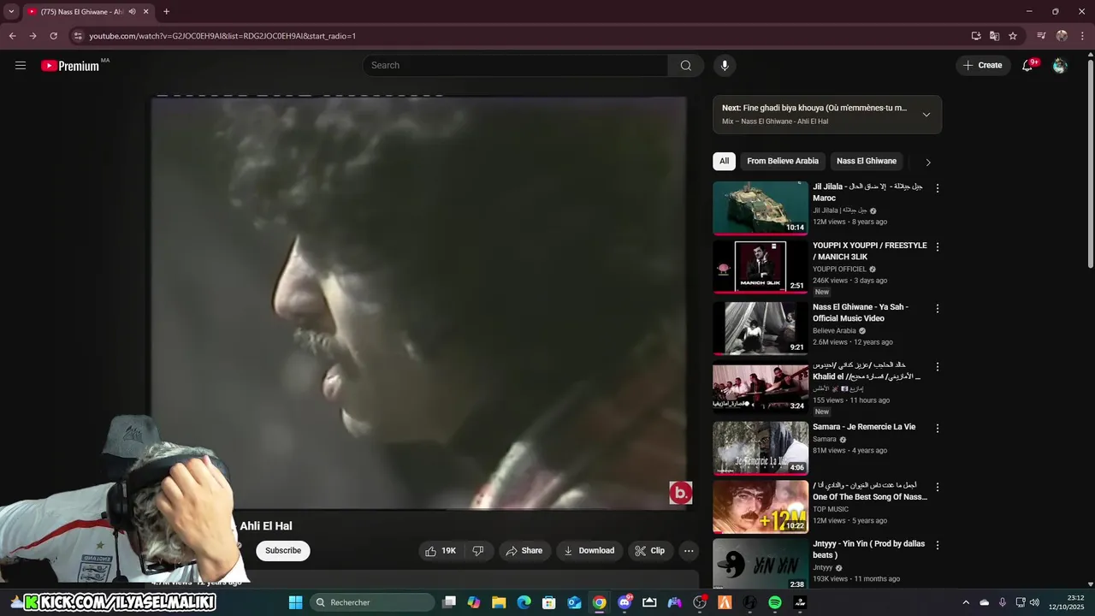Open Windows Start menu

[295, 602]
